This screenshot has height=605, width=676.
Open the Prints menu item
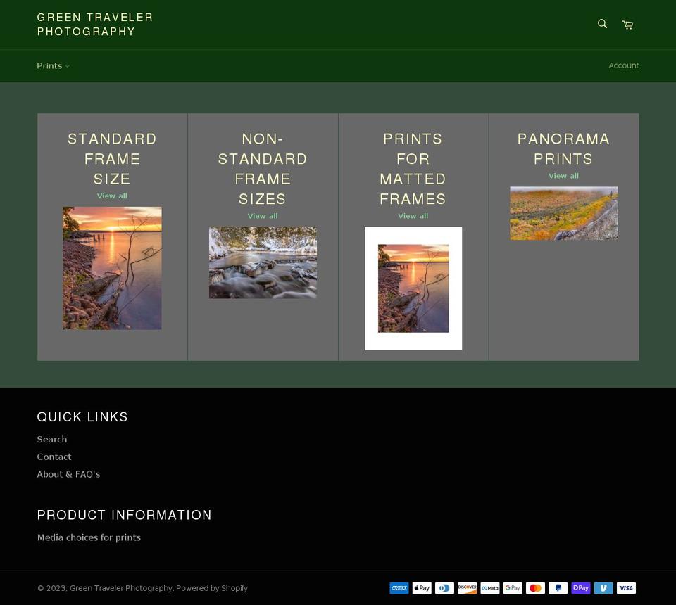tap(49, 65)
